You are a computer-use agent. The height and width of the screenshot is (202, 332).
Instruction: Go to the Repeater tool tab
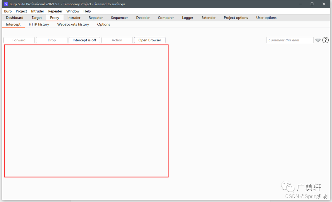96,18
